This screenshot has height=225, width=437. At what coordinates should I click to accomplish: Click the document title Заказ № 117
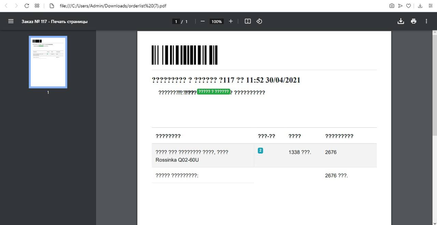55,22
